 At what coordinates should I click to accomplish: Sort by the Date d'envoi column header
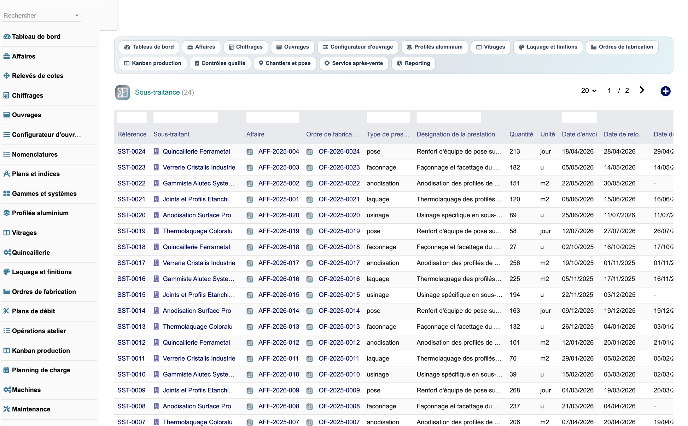[x=579, y=134]
